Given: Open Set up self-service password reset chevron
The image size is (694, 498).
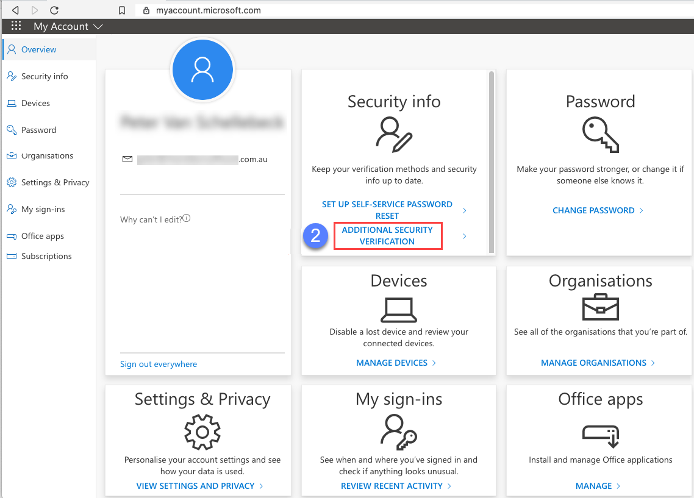Looking at the screenshot, I should click(465, 210).
